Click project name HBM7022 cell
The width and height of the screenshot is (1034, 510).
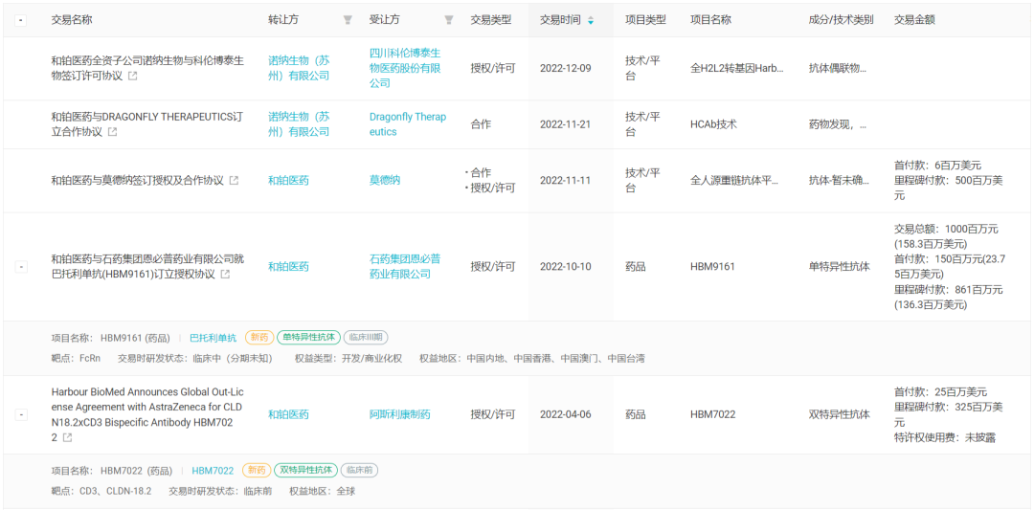coord(712,414)
